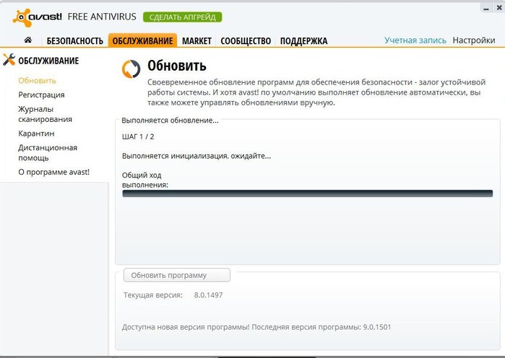Click the overall update progress bar
Image resolution: width=505 pixels, height=358 pixels.
(307, 193)
